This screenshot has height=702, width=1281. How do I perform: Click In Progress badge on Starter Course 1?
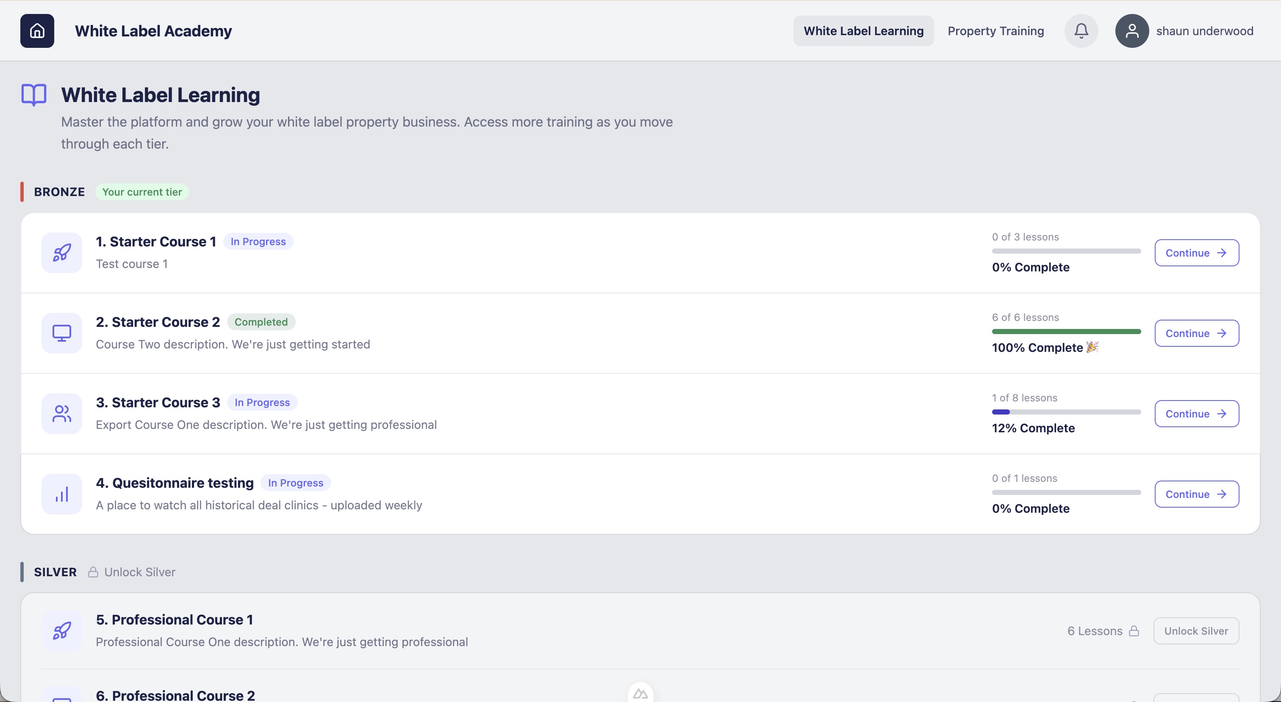coord(258,242)
